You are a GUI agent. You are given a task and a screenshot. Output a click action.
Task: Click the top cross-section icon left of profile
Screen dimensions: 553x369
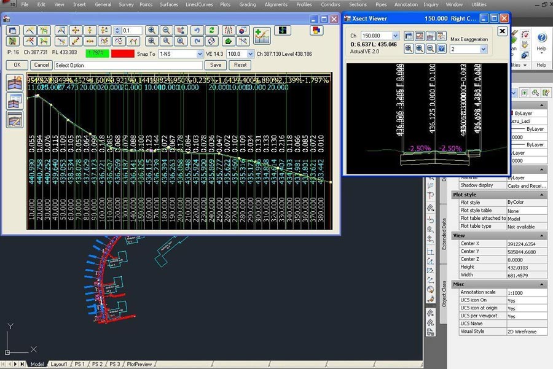point(13,83)
